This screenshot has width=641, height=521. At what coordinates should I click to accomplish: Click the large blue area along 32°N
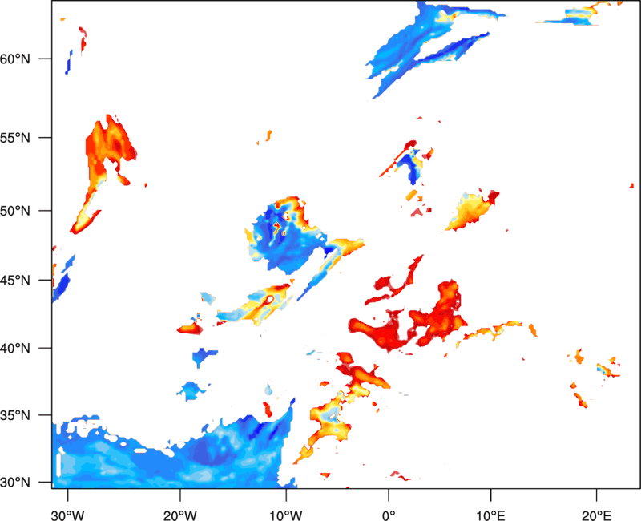(x=171, y=452)
